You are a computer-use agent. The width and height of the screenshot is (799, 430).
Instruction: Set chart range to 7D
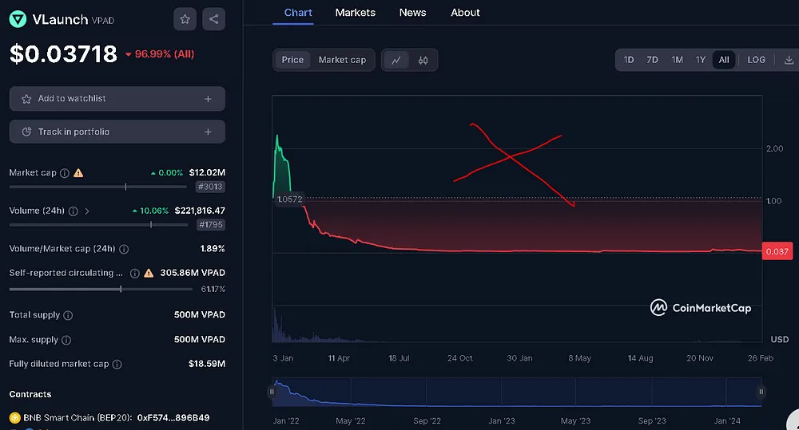coord(652,60)
